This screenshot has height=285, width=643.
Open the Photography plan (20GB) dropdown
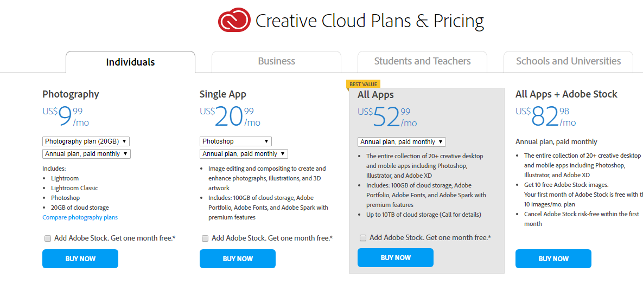tap(86, 141)
